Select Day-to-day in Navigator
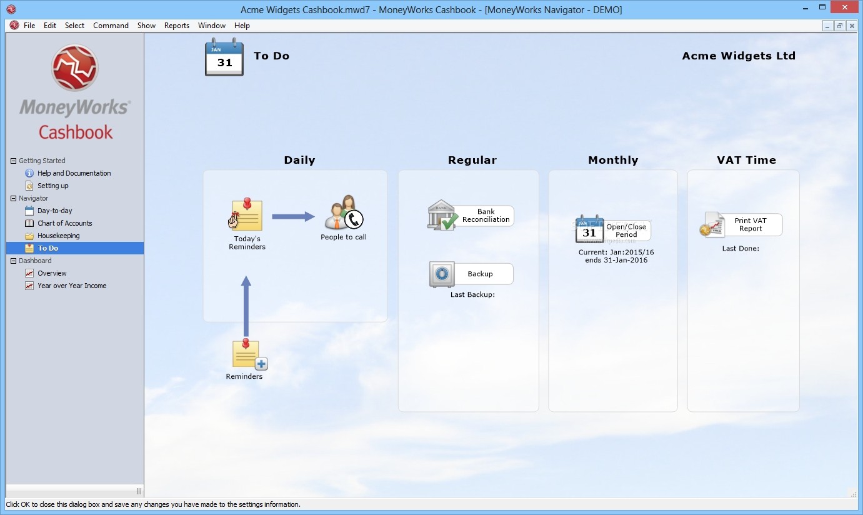This screenshot has width=863, height=515. [55, 211]
